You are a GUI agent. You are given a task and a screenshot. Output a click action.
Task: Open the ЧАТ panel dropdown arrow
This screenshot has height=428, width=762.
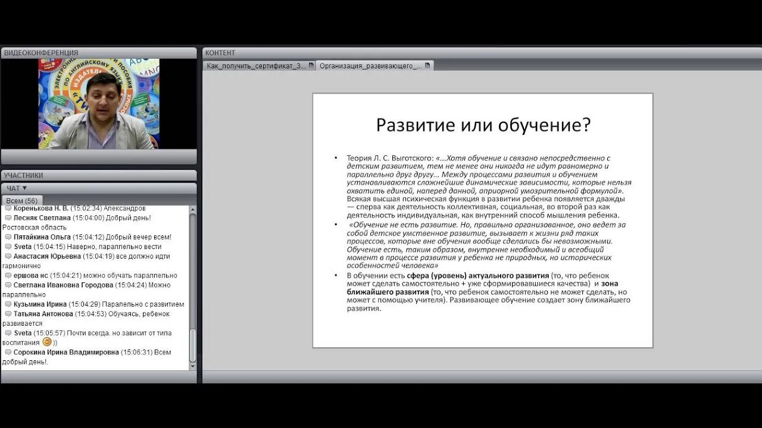tap(24, 188)
